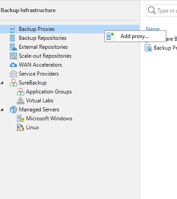
Task: Click the Service Providers icon
Action: pyautogui.click(x=13, y=74)
